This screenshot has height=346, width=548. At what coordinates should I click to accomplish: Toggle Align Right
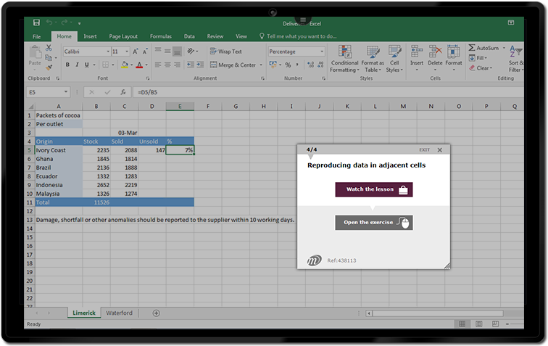[178, 65]
